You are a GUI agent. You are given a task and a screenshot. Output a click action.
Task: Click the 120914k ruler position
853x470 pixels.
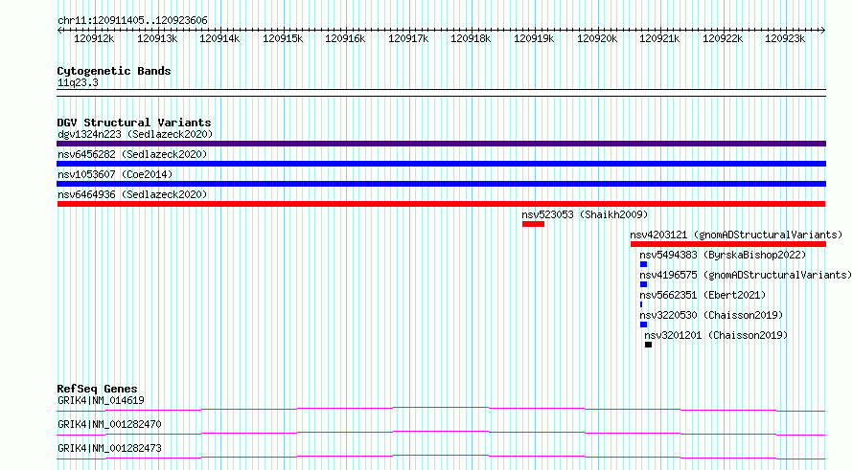click(x=219, y=38)
